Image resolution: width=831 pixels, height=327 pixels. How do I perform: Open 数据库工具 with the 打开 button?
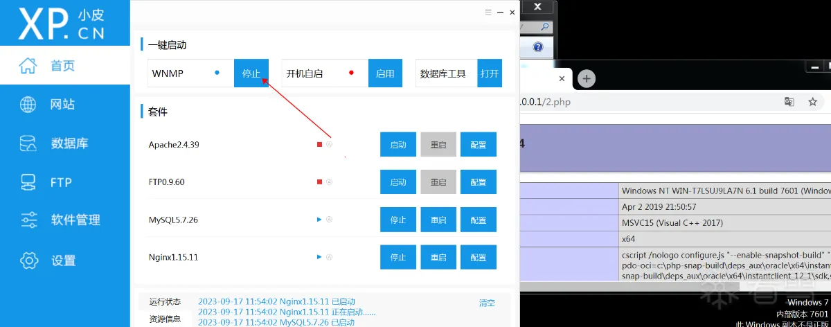click(x=490, y=73)
